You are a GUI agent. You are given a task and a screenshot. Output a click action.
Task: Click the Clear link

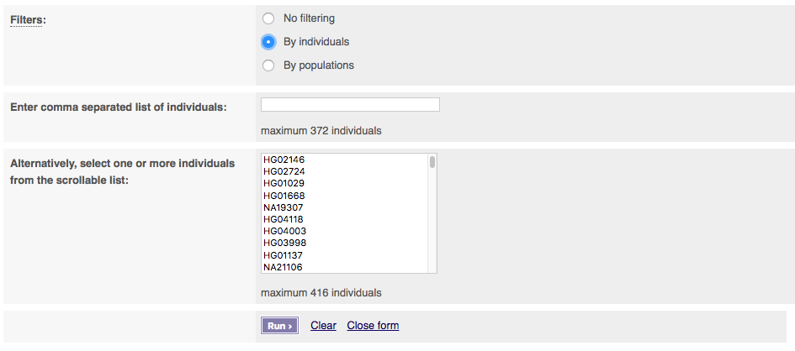(323, 326)
